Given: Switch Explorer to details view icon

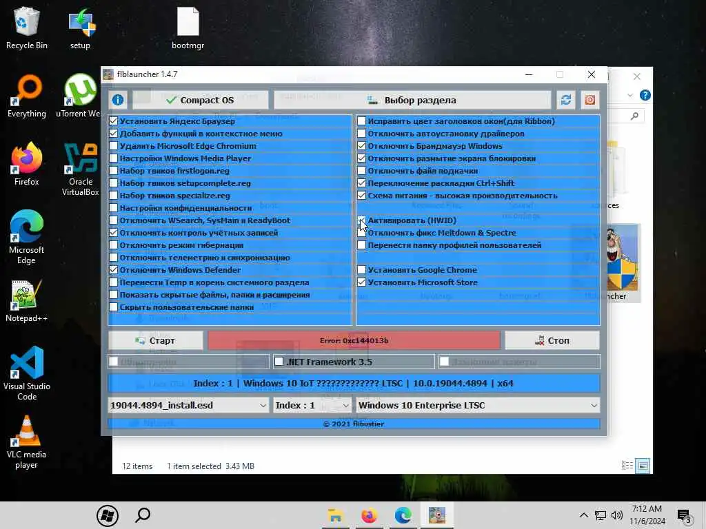Looking at the screenshot, I should (x=627, y=466).
